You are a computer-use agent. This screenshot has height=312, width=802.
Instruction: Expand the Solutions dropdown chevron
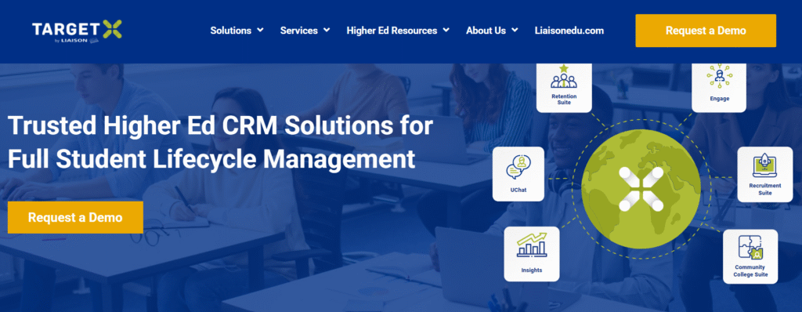[260, 31]
